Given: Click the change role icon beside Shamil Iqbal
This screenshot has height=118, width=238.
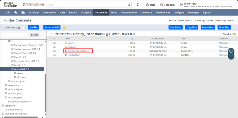Looking at the screenshot, I should click(x=182, y=5).
